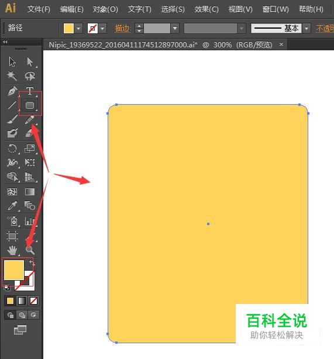Screen dimensions: 334x359
Task: Adjust stroke weight with the stepper arrows
Action: (x=139, y=29)
